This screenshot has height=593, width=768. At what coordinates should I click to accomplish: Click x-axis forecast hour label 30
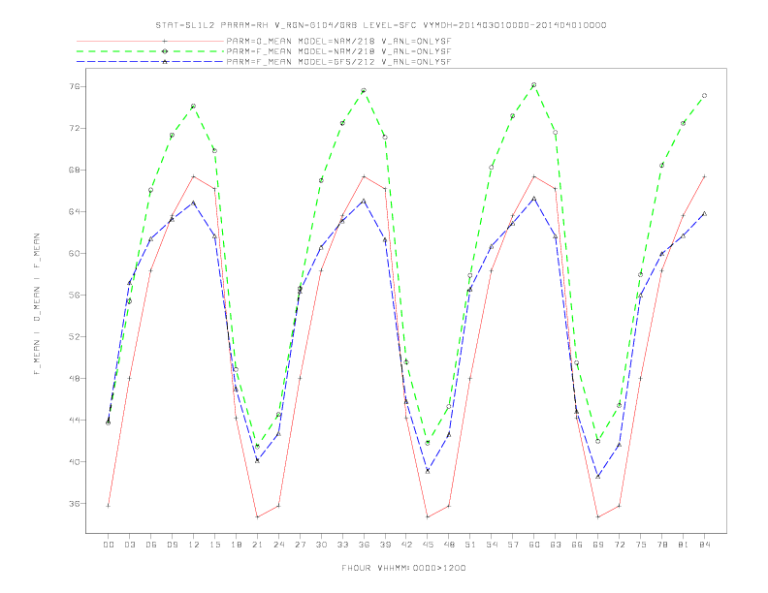[x=321, y=545]
